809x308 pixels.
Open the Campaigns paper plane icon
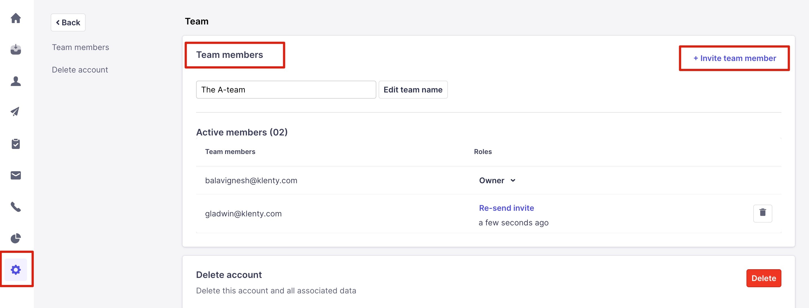(16, 112)
